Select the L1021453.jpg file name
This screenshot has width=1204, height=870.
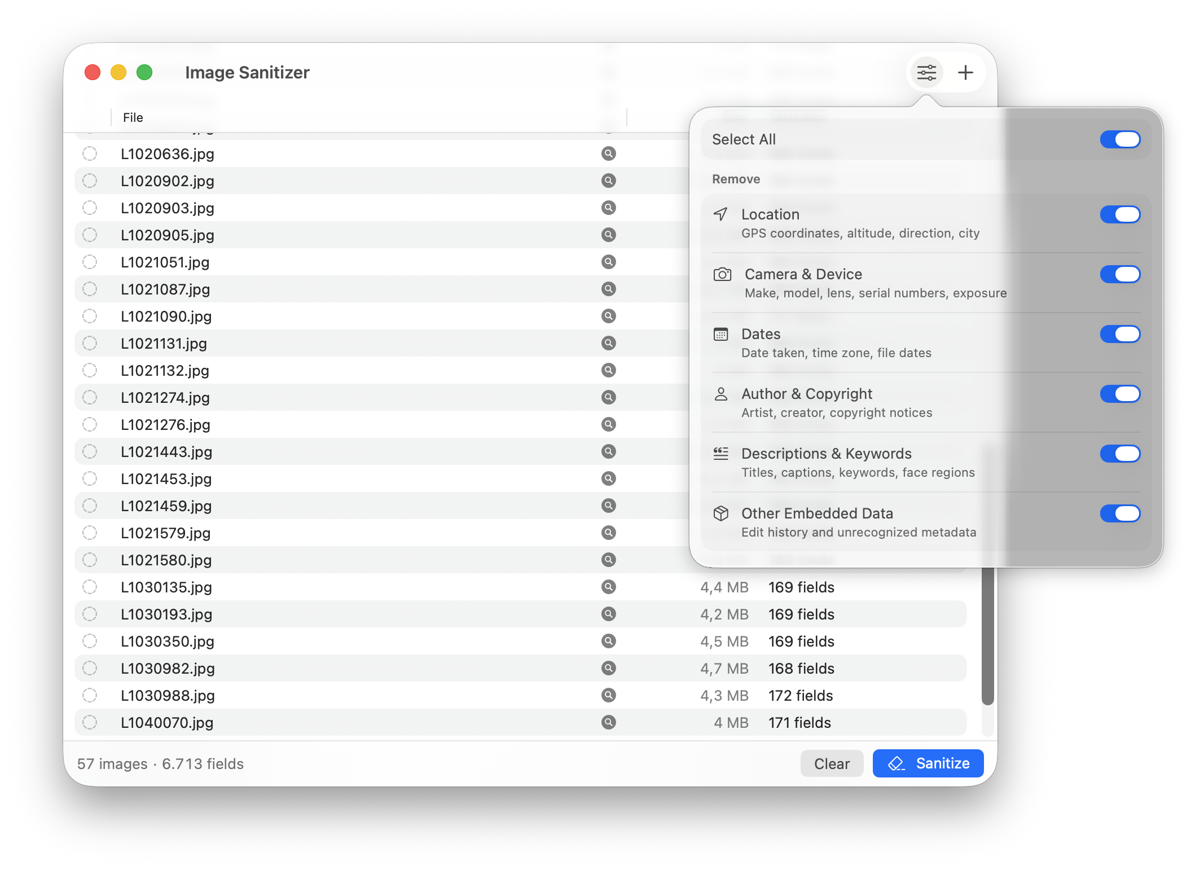click(x=166, y=479)
